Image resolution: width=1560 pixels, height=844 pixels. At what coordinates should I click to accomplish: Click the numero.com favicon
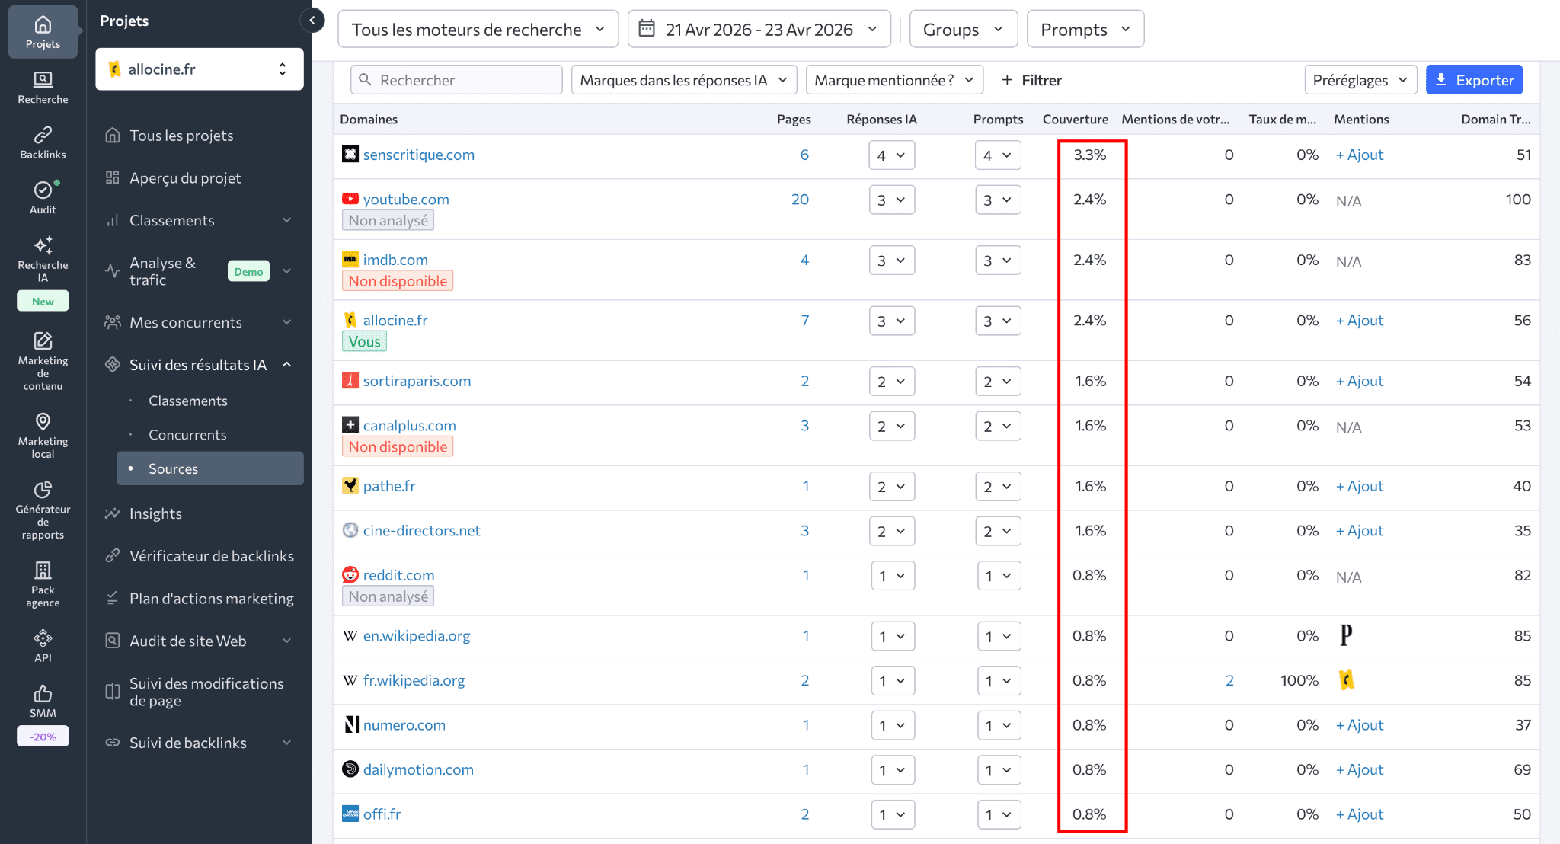point(350,724)
